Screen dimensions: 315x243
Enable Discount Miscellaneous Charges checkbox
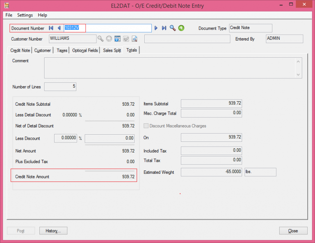tap(146, 126)
